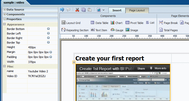Click the page number hash icon
189x101 pixels.
click(182, 22)
